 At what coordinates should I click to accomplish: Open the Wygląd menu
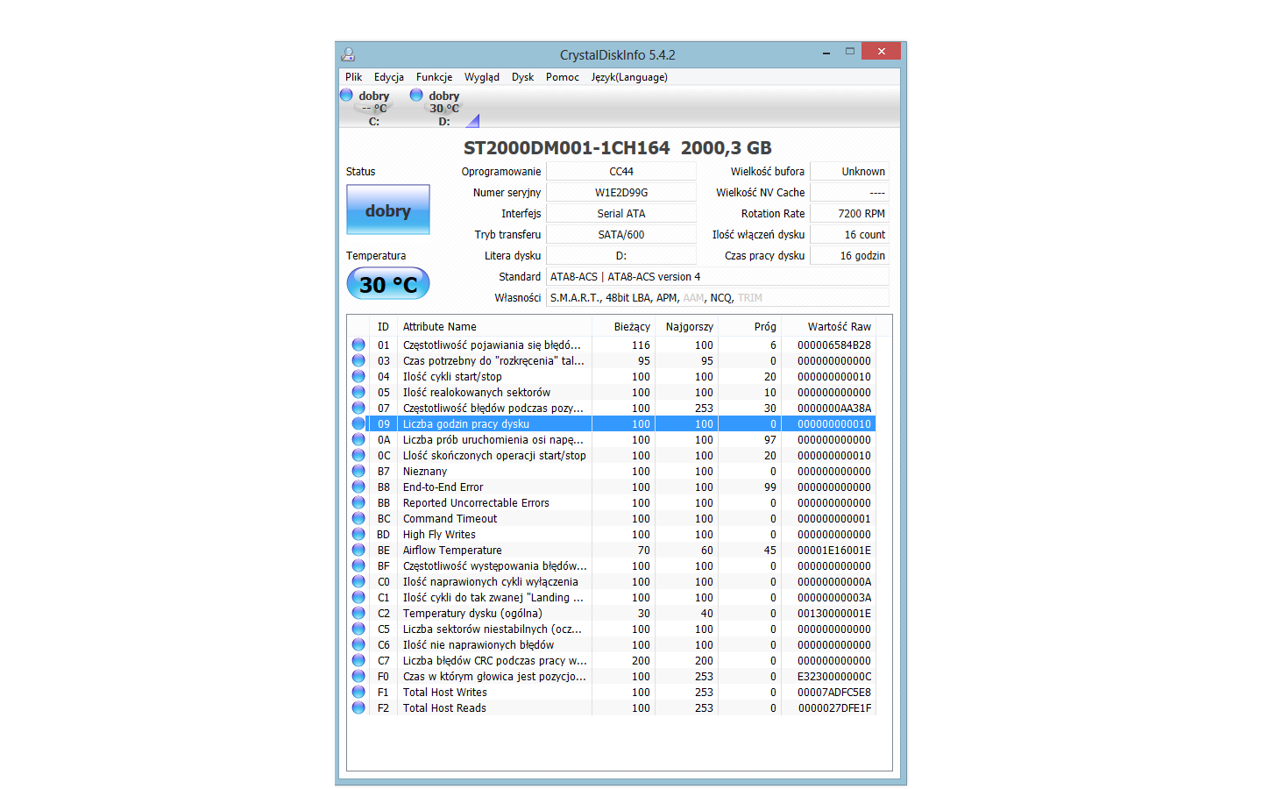481,77
